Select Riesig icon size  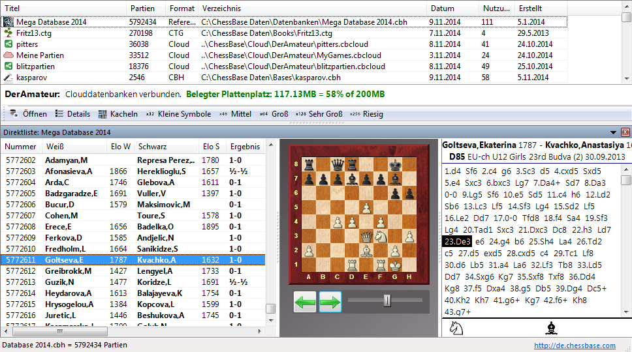coord(366,114)
